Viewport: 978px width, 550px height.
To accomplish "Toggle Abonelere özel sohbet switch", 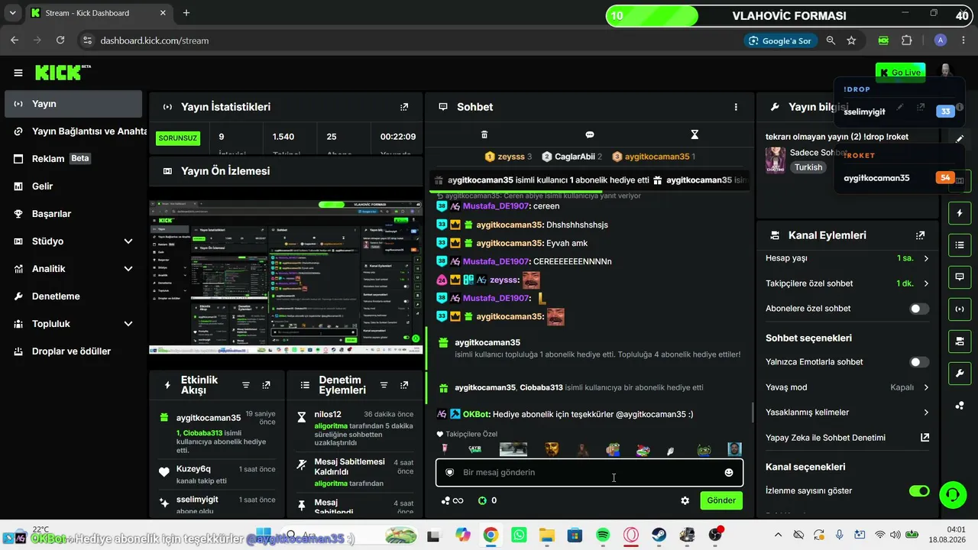I will [x=919, y=309].
